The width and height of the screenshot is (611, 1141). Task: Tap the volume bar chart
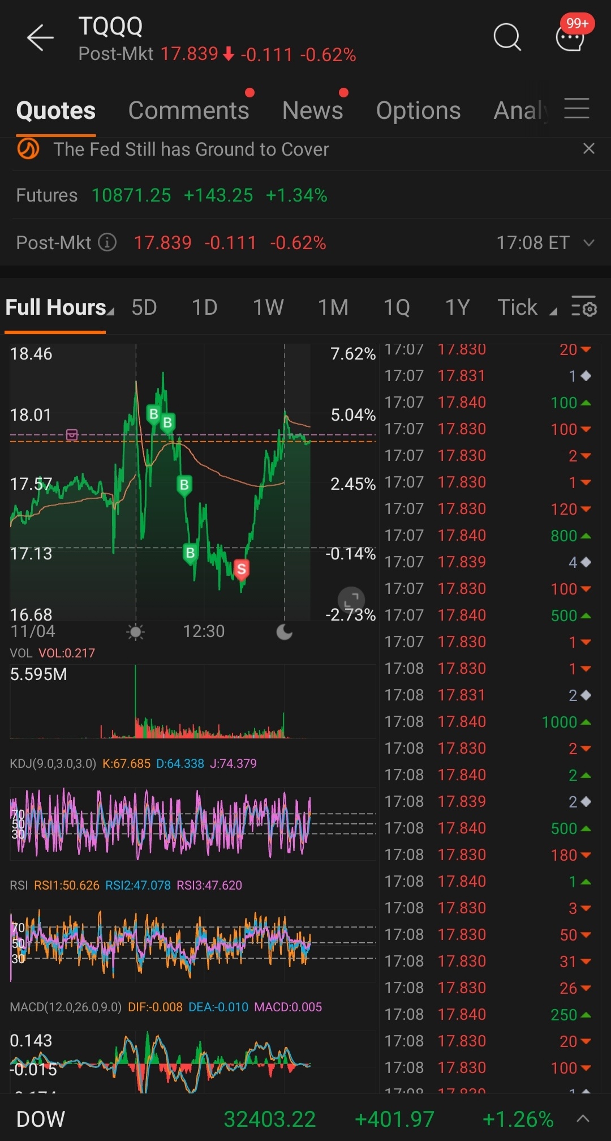(192, 702)
